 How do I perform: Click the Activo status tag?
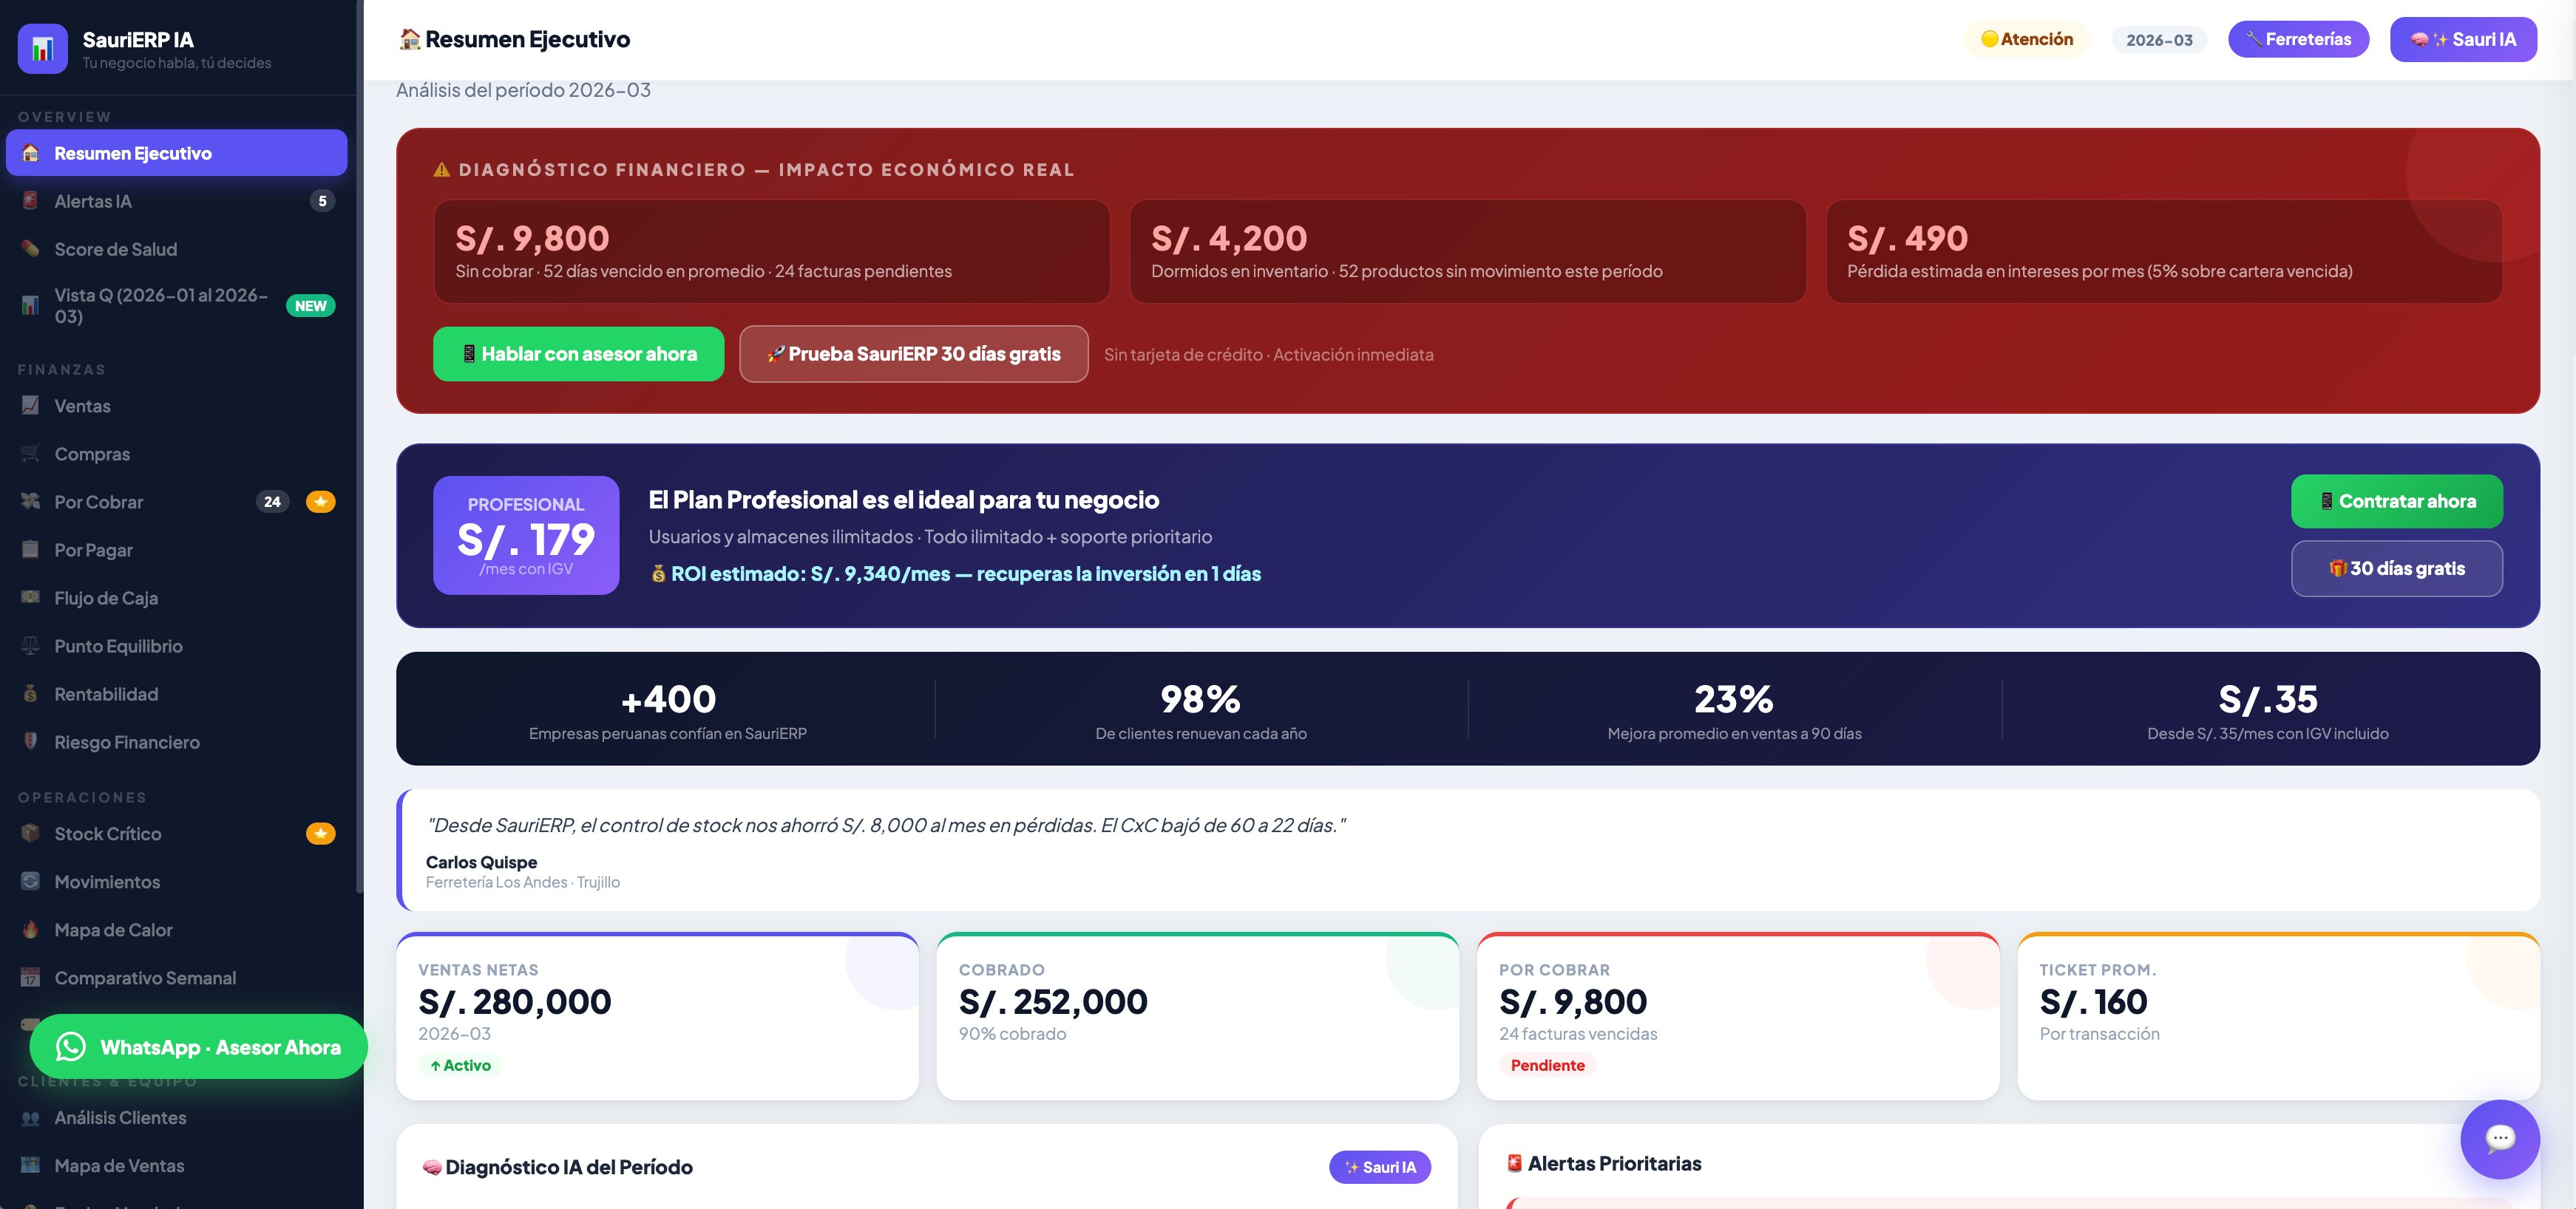[460, 1065]
